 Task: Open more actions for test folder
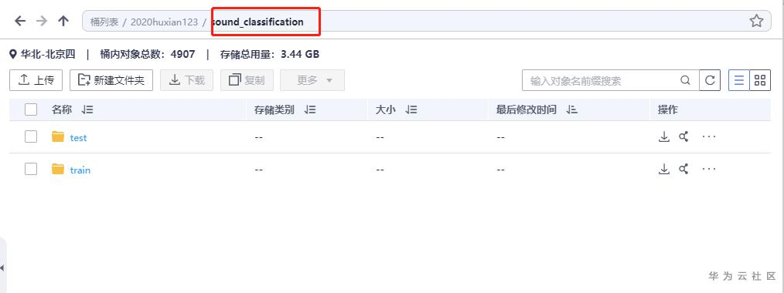point(709,136)
